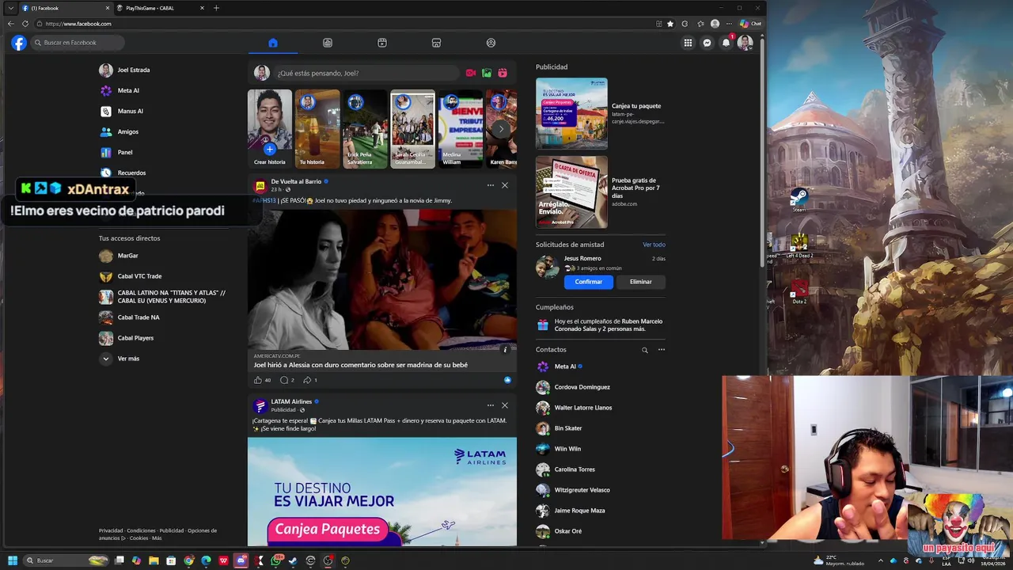Hide De Vuelta al Barrio post with X
Viewport: 1013px width, 570px height.
coord(505,185)
